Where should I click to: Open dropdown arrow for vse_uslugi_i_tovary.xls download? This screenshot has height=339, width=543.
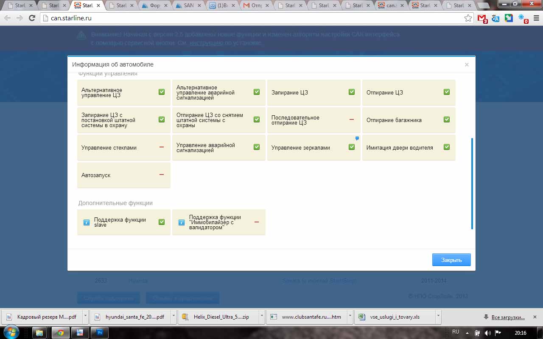438,317
